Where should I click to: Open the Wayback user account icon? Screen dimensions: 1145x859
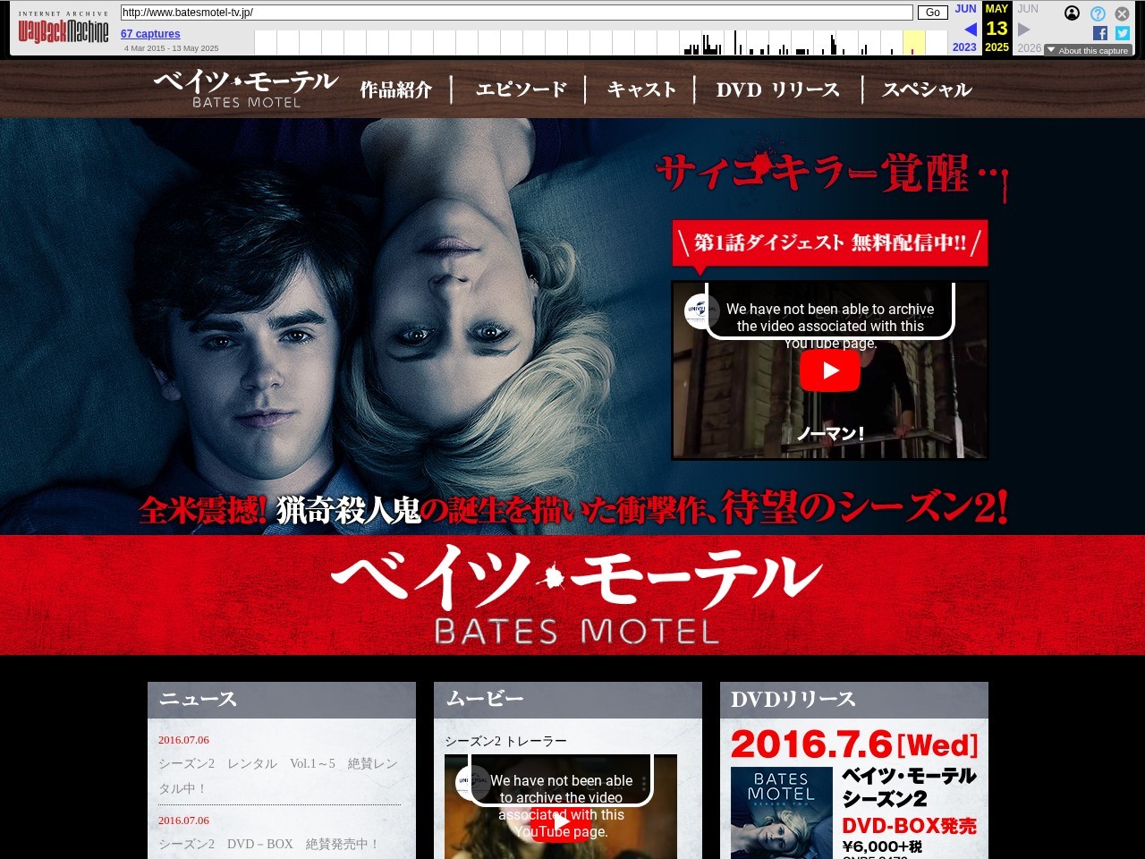[x=1072, y=13]
